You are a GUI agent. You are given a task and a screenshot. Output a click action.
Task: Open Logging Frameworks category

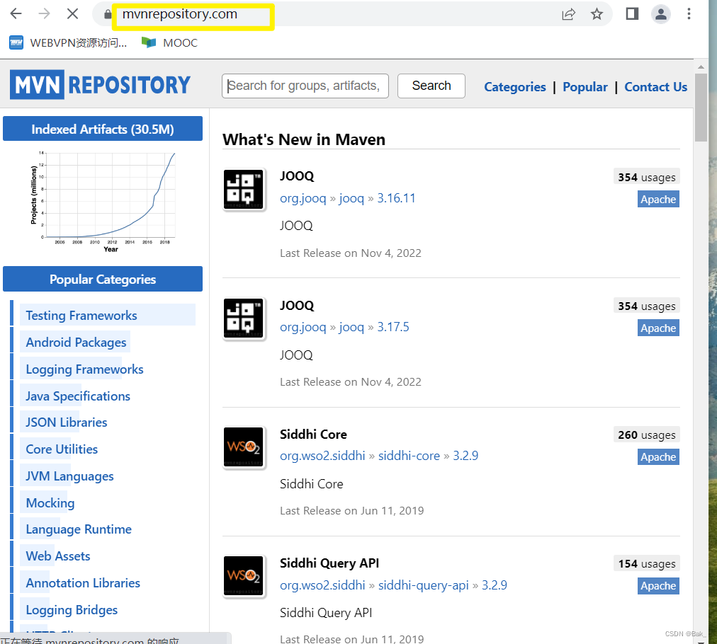[x=84, y=369]
